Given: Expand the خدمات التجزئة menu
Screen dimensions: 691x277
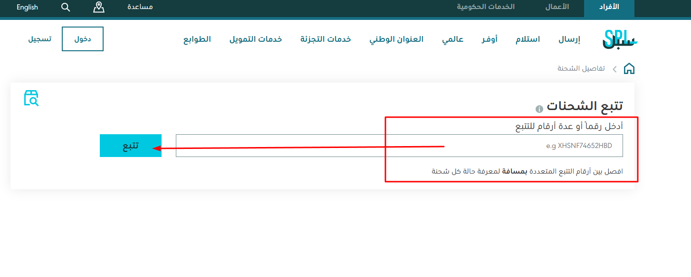Looking at the screenshot, I should pos(326,39).
